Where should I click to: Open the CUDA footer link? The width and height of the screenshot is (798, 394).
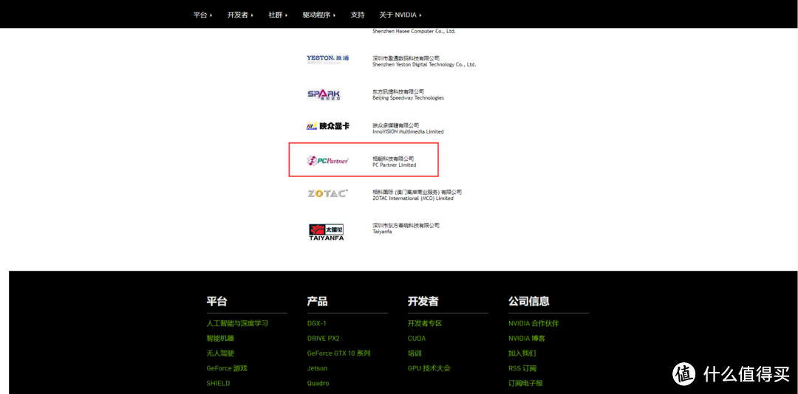(x=417, y=338)
